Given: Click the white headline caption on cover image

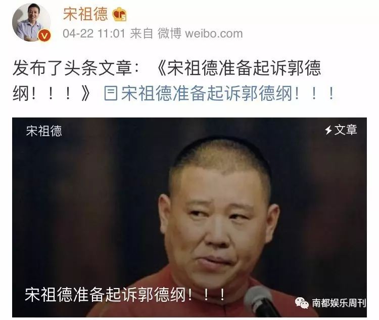Looking at the screenshot, I should click(125, 295).
